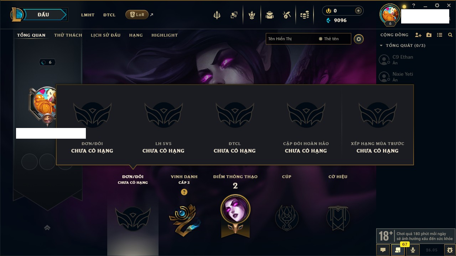Screen dimensions: 456x256
Task: Open the Clash trident icon
Action: [x=217, y=15]
